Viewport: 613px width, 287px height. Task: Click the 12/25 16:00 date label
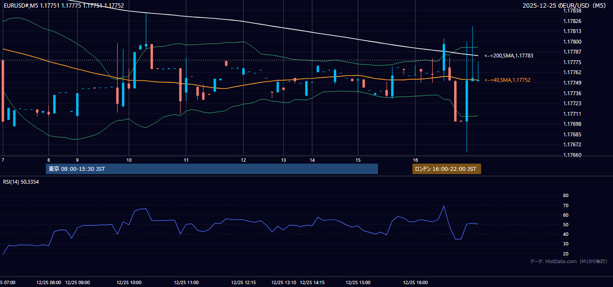click(415, 283)
